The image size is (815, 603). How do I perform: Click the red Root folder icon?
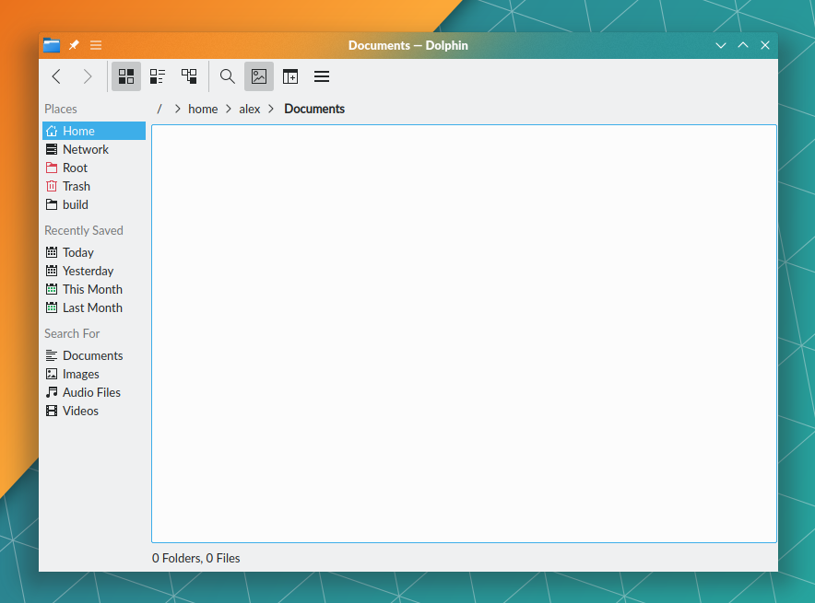(52, 168)
